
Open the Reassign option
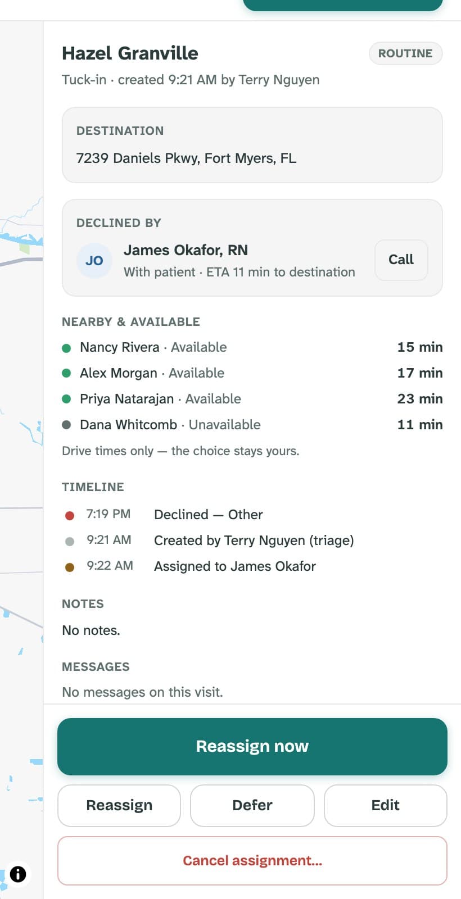point(119,805)
